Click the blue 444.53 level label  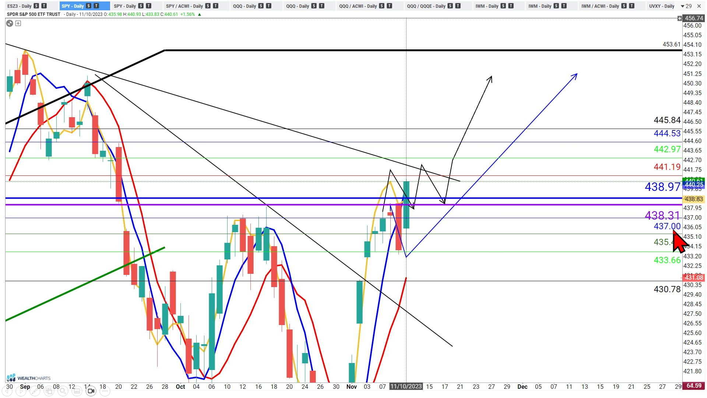point(667,133)
